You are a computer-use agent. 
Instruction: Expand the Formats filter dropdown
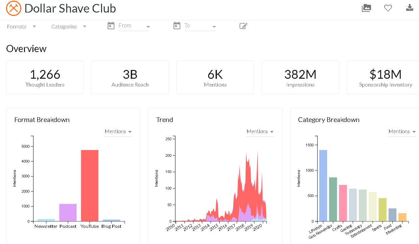(x=22, y=26)
